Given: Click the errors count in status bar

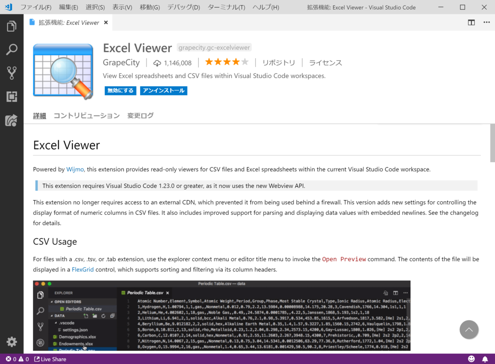Looking at the screenshot, I should click(11, 359).
